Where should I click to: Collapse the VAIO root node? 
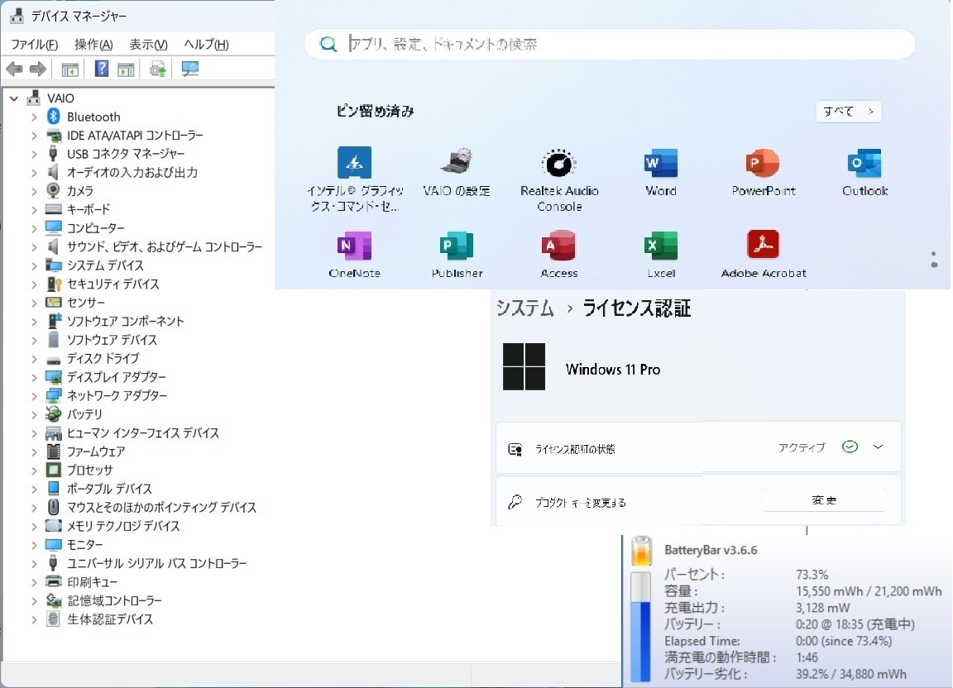(14, 98)
